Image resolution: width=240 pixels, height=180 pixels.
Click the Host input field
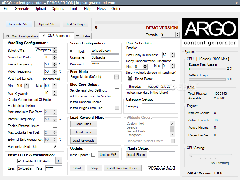point(105,51)
